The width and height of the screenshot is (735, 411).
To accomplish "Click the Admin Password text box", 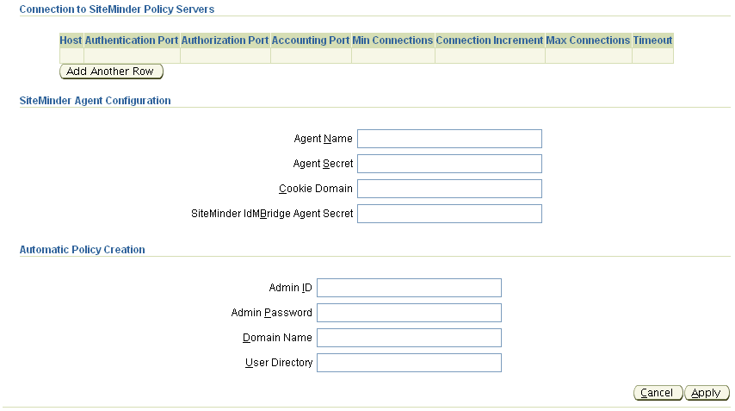I will (x=409, y=313).
